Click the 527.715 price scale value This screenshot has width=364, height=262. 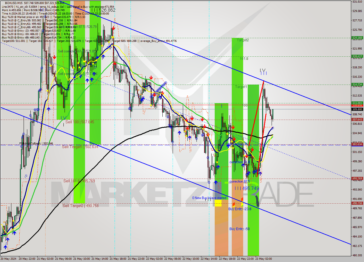tap(357, 21)
